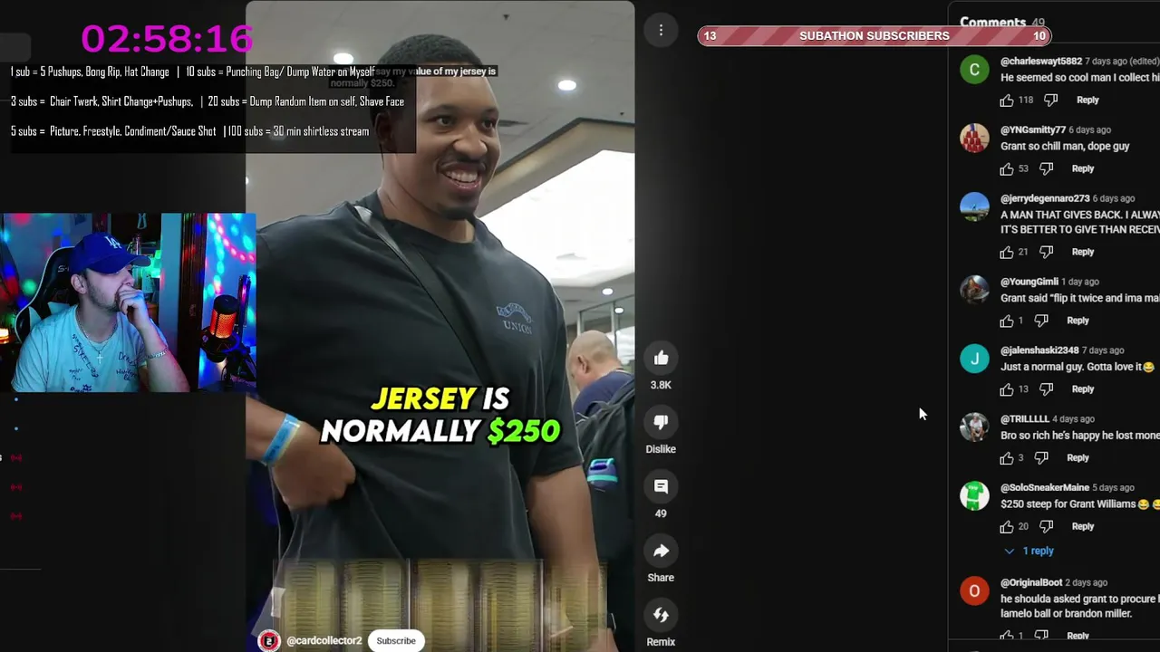
Task: Open @SoloSneakerMaine's green avatar
Action: tap(974, 496)
